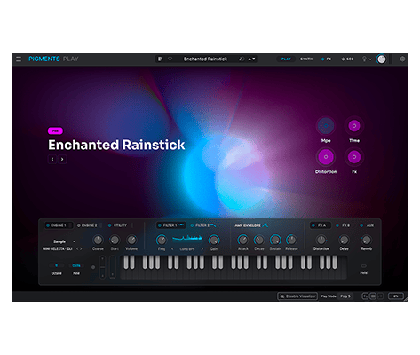
Task: Click the filter Freq knob
Action: click(x=162, y=240)
